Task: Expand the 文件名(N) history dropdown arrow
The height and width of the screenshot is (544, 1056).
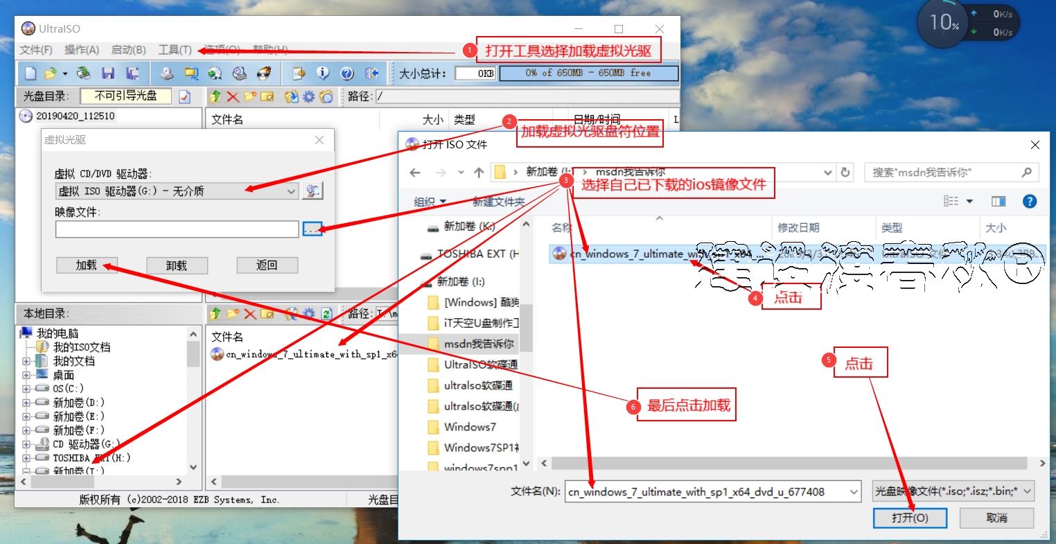Action: click(x=854, y=492)
